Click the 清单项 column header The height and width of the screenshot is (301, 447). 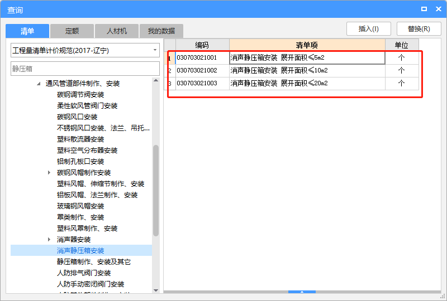click(x=307, y=45)
